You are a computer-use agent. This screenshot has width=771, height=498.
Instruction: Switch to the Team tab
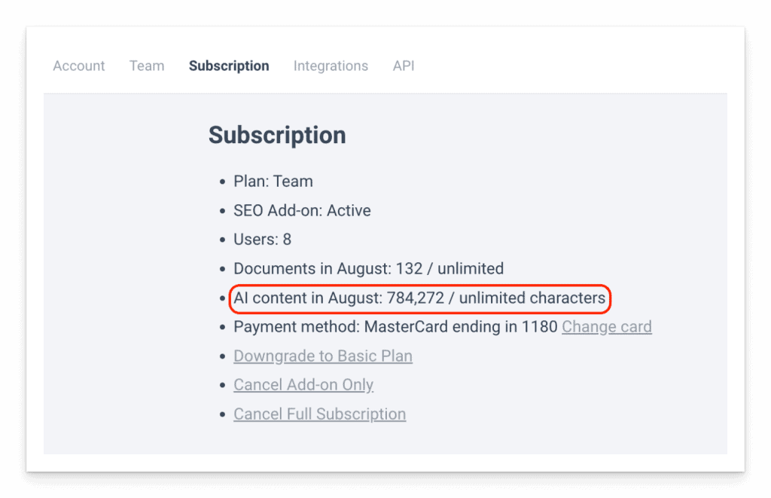tap(147, 66)
